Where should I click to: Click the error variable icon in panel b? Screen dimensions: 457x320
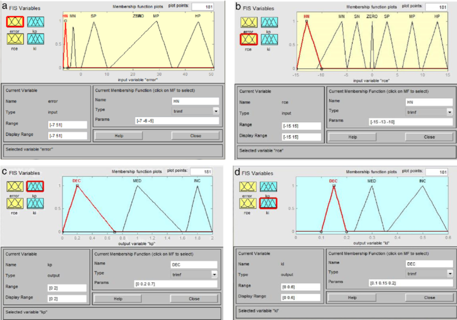(247, 23)
